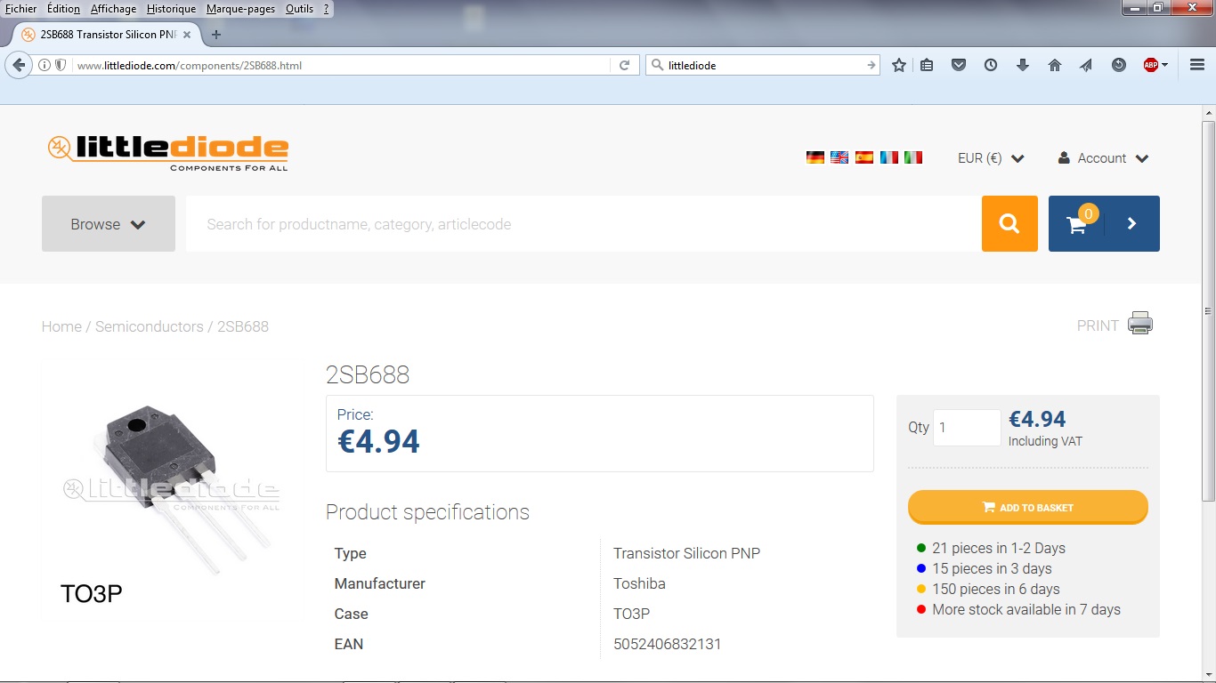This screenshot has height=683, width=1216.
Task: Click Transistor Silicon PNP type value
Action: coord(686,553)
